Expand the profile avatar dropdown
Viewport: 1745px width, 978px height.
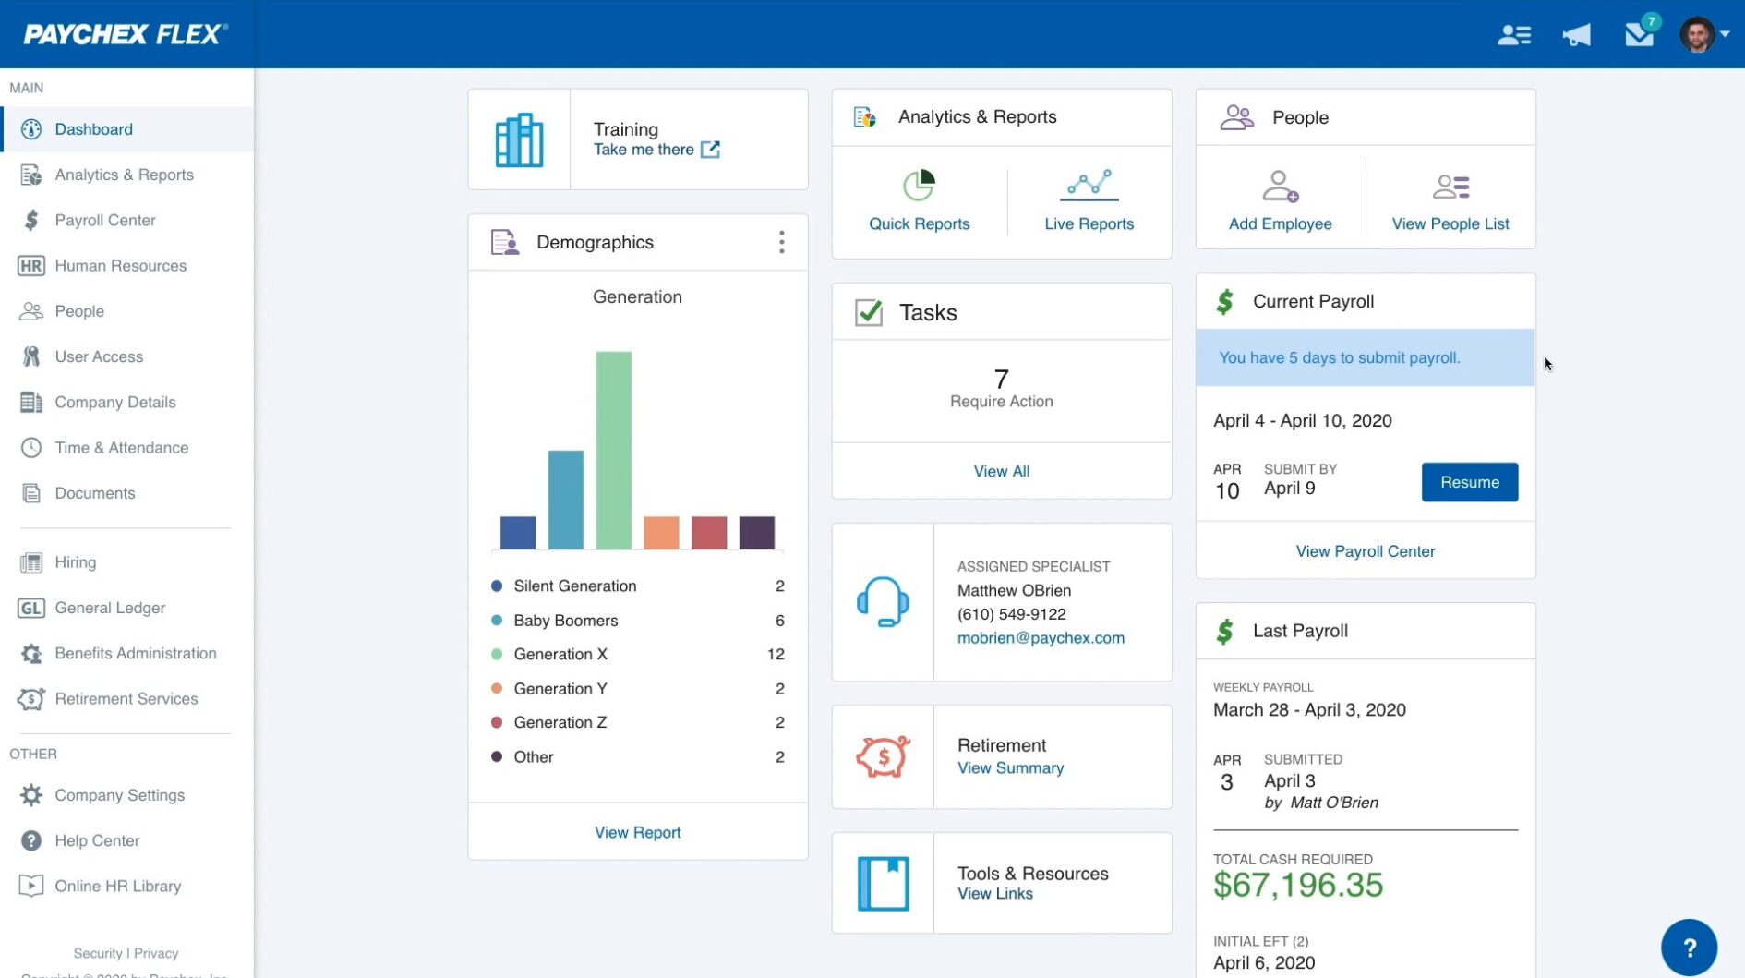(1704, 34)
